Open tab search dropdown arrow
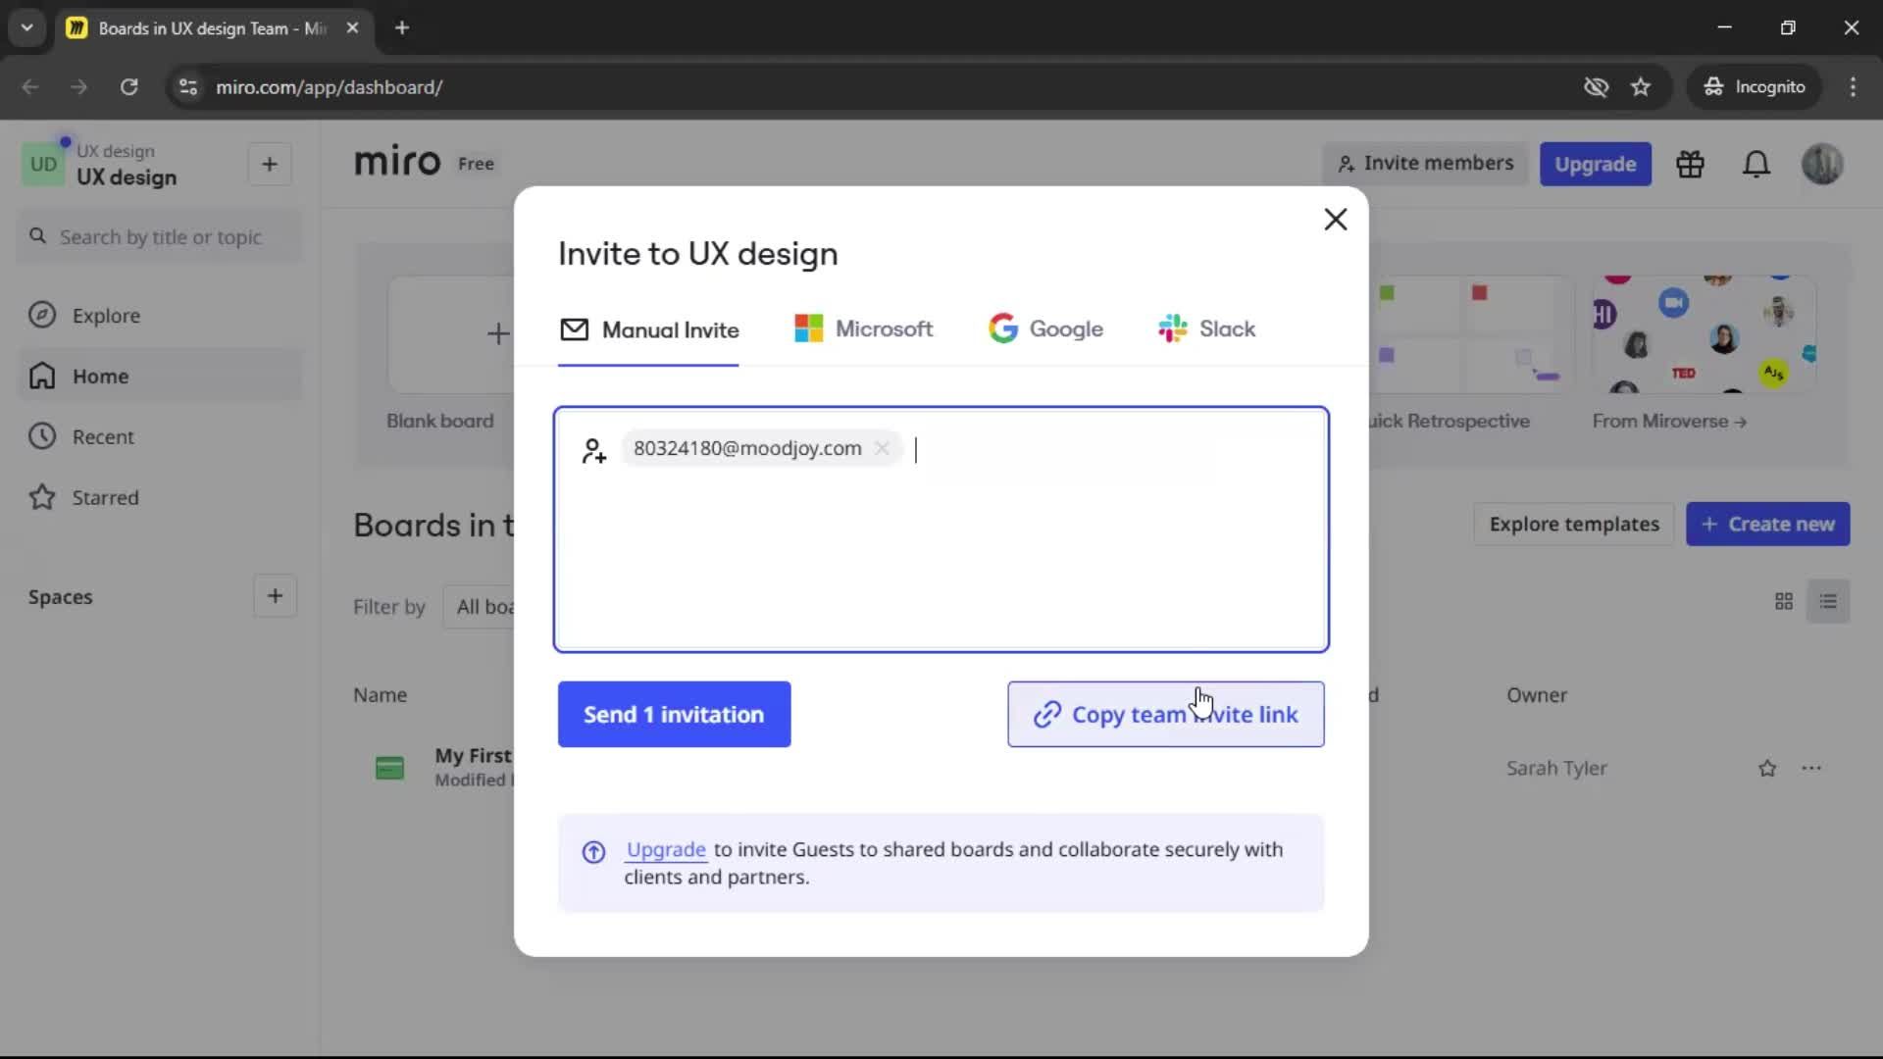 click(26, 28)
